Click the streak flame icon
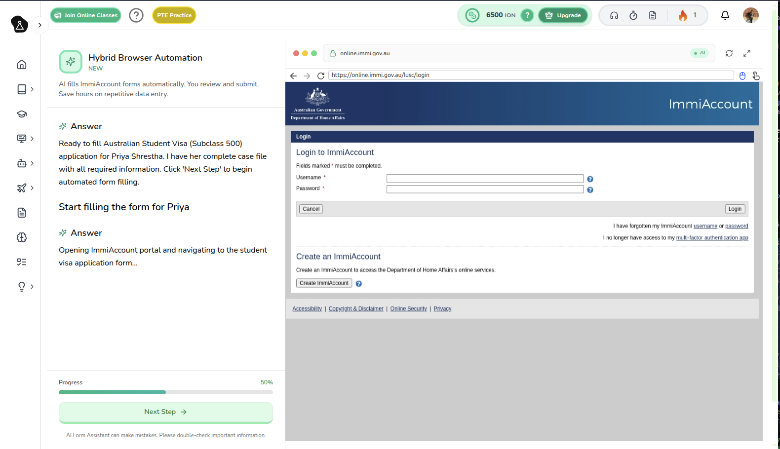 683,15
